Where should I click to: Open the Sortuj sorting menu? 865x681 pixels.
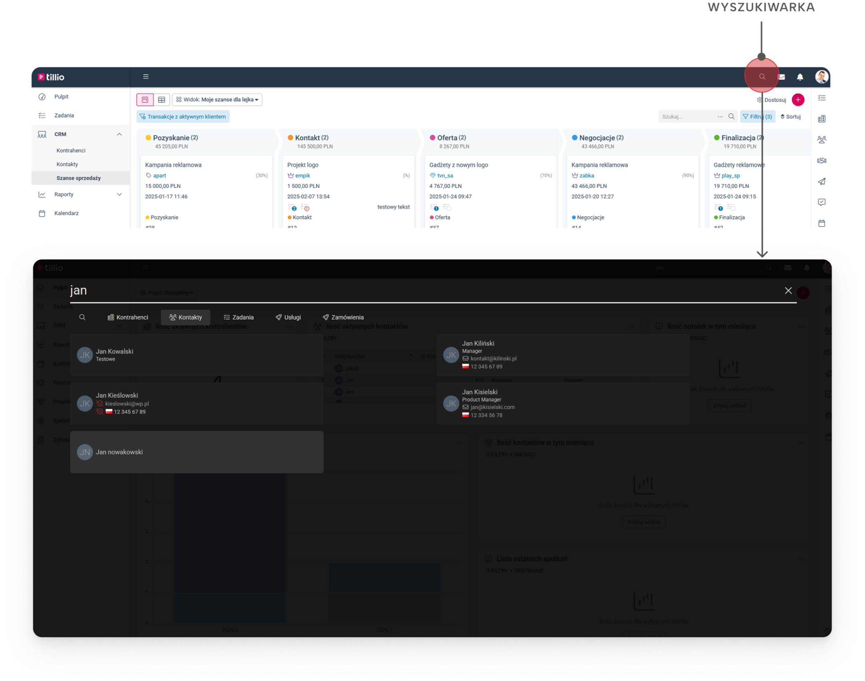click(x=791, y=116)
